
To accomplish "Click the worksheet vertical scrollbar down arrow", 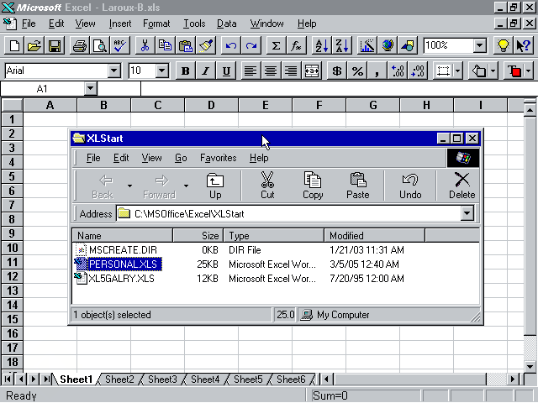I will pos(530,366).
